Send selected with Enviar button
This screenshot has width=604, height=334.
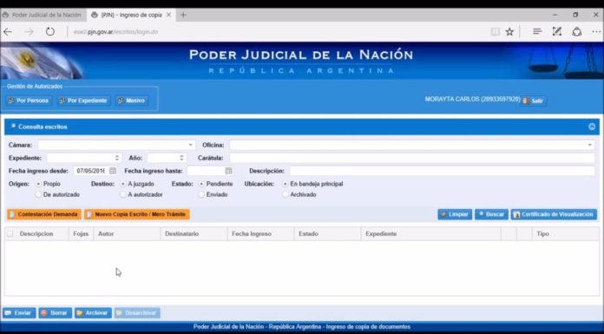pyautogui.click(x=19, y=313)
